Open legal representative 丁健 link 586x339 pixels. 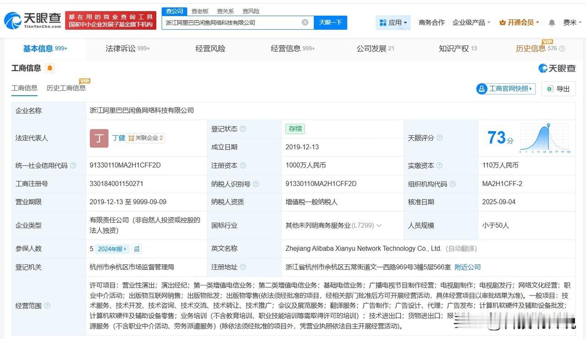pyautogui.click(x=119, y=138)
